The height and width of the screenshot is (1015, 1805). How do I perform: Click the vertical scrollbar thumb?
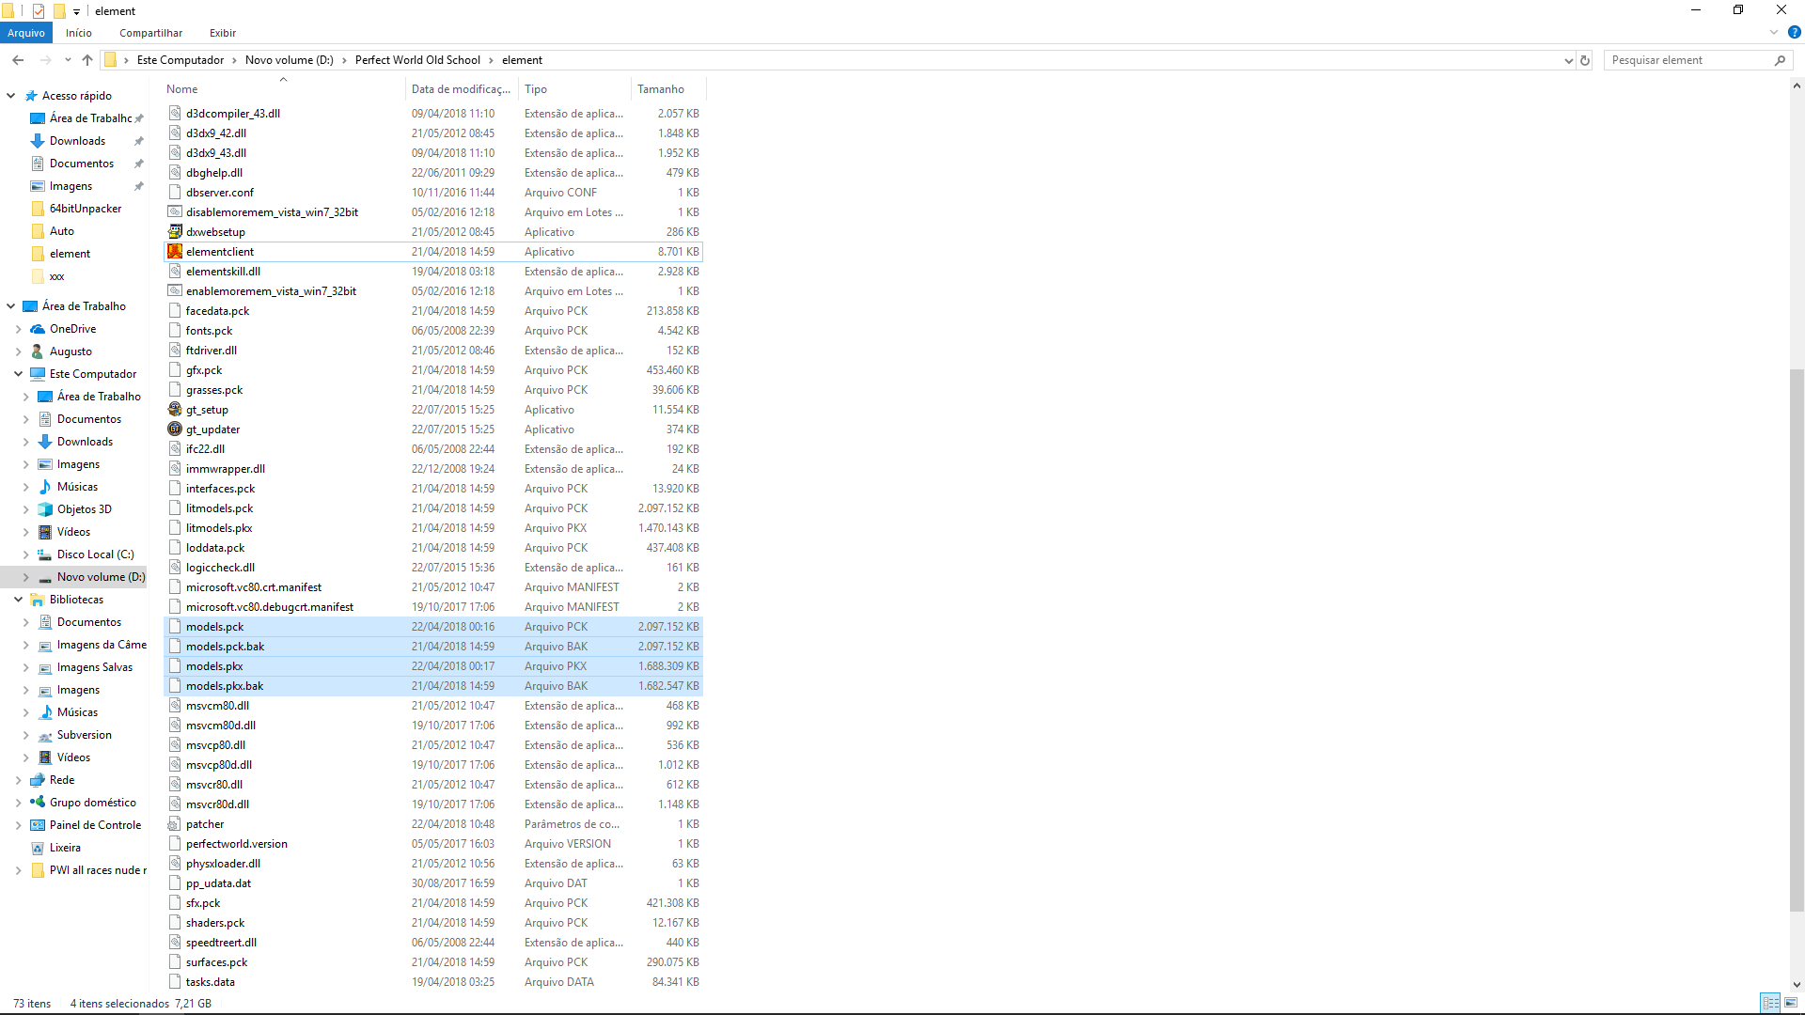[x=1797, y=639]
